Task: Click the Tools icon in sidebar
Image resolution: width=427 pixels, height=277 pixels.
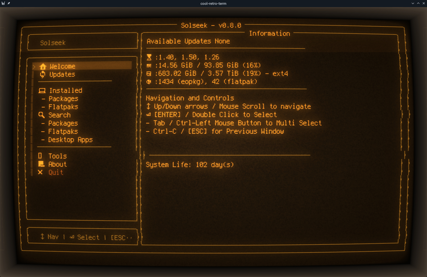Action: 40,156
